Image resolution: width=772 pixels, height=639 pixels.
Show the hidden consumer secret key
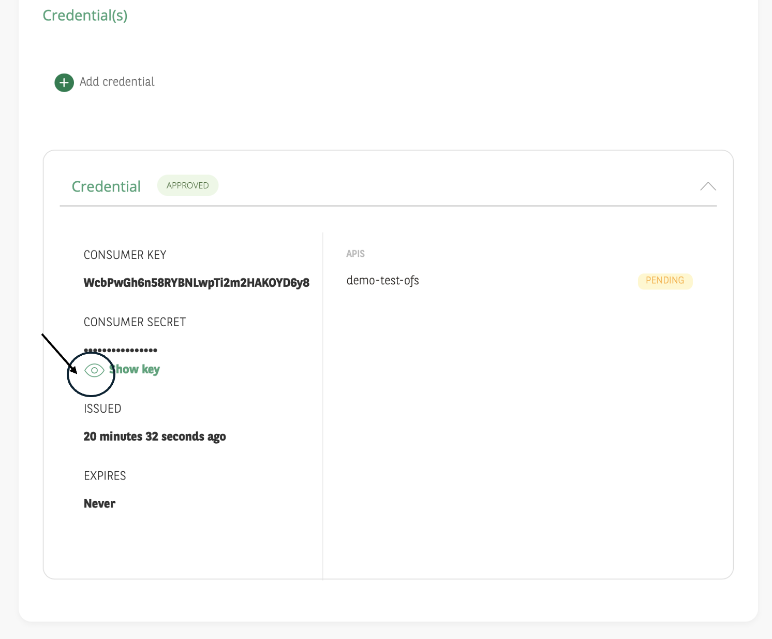pyautogui.click(x=135, y=369)
